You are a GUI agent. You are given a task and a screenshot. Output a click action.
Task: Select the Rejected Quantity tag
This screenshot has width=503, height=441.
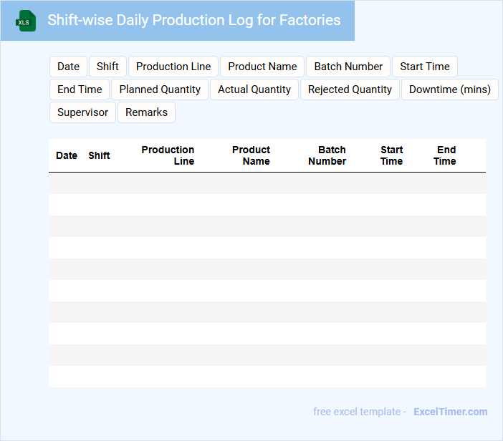point(350,89)
